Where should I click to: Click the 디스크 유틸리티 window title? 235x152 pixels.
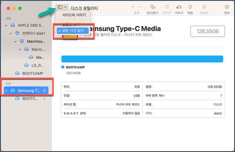pyautogui.click(x=84, y=8)
